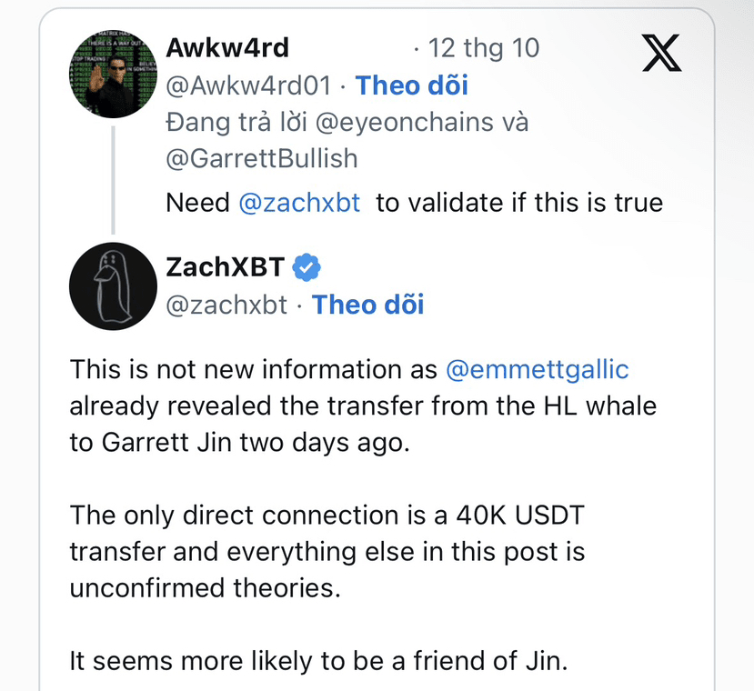The width and height of the screenshot is (754, 691).
Task: Click the @zachxbt mention in Awkw4rd's reply
Action: 299,203
